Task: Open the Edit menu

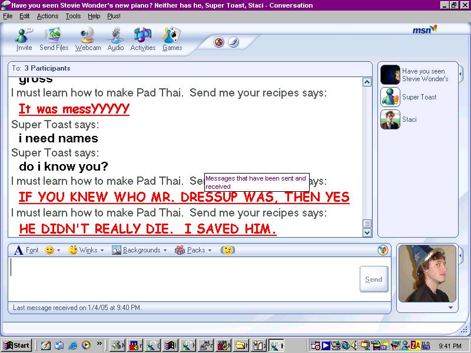Action: 25,16
